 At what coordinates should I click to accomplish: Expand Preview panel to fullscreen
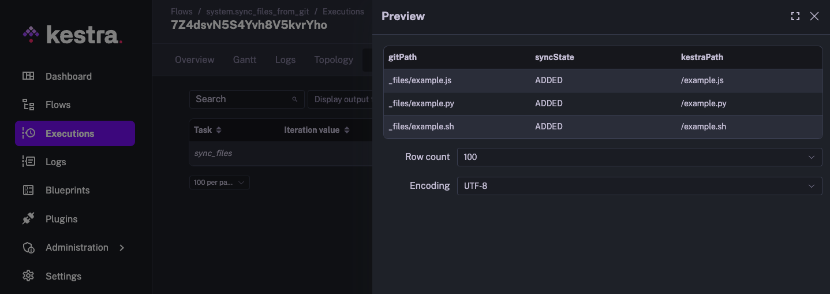(x=795, y=16)
